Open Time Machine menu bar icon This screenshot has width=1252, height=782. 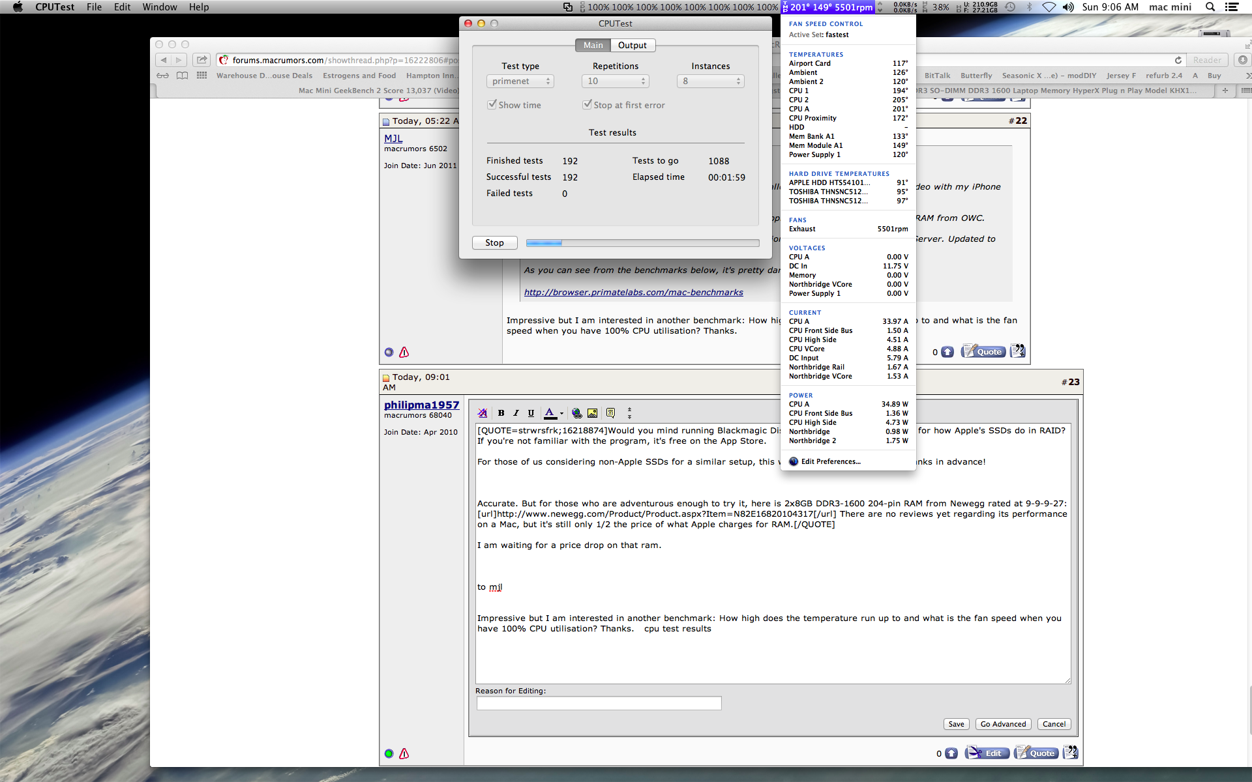[1009, 7]
